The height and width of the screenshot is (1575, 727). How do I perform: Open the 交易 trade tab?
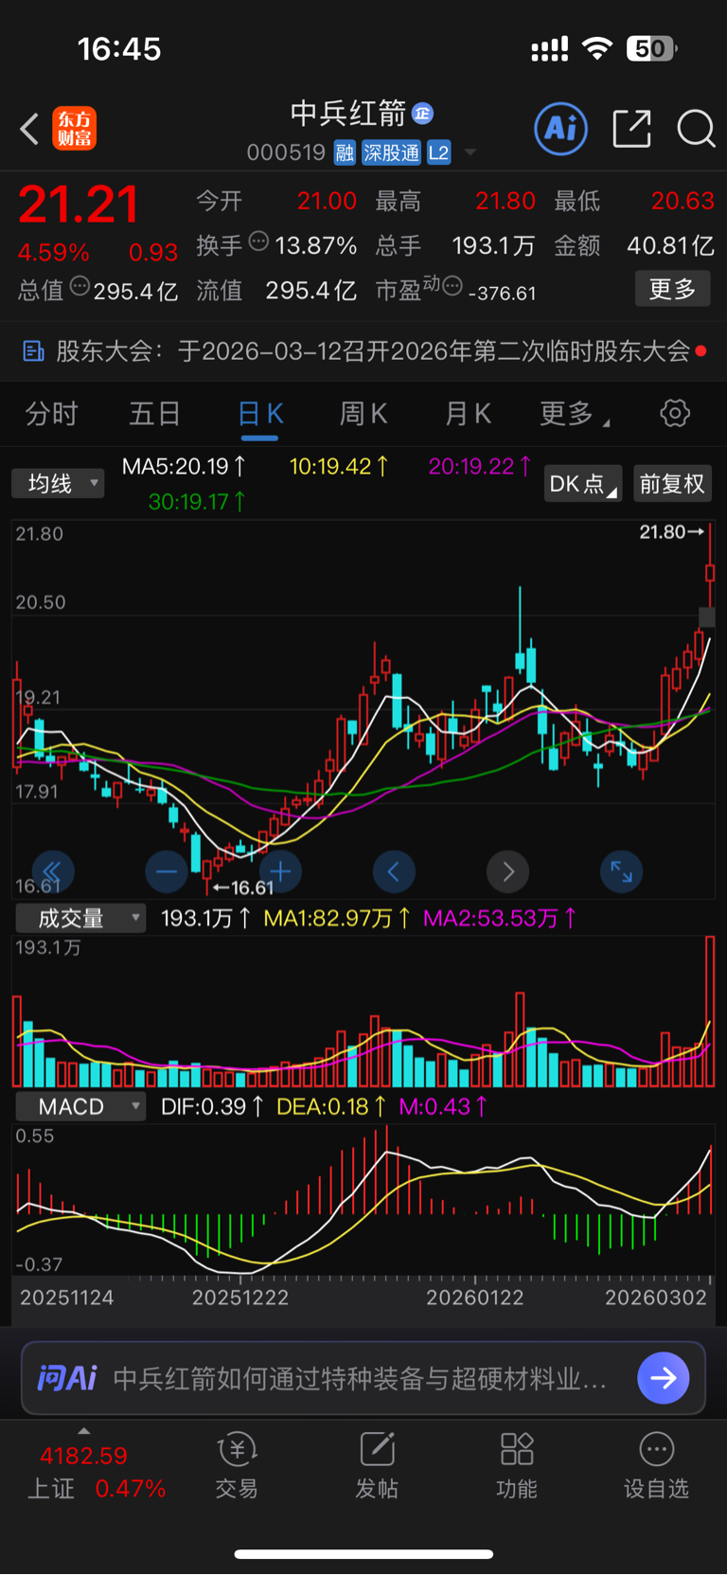point(237,1466)
